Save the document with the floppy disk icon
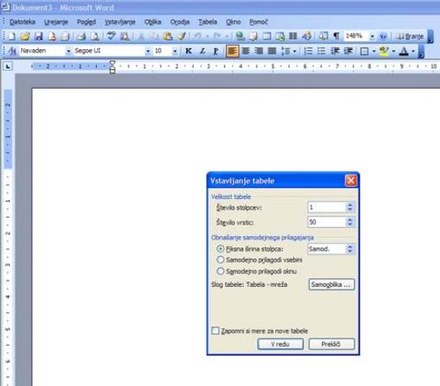 point(39,36)
